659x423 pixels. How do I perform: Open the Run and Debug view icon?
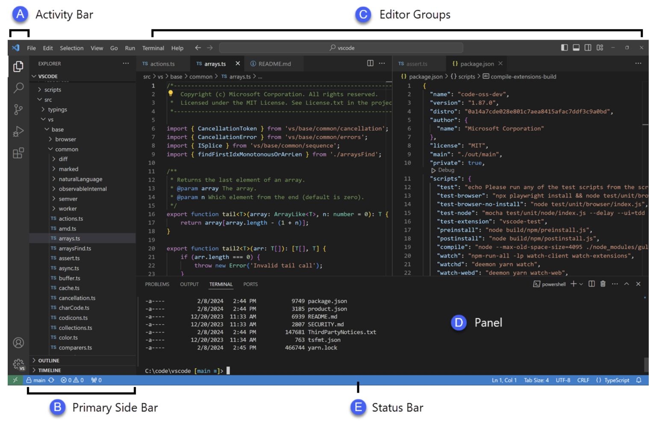18,131
